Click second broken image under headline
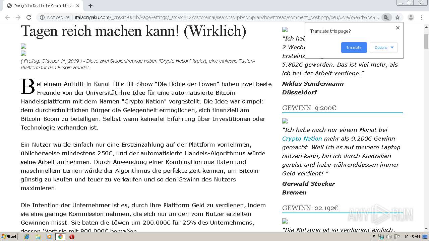This screenshot has width=429, height=241. coord(23,53)
